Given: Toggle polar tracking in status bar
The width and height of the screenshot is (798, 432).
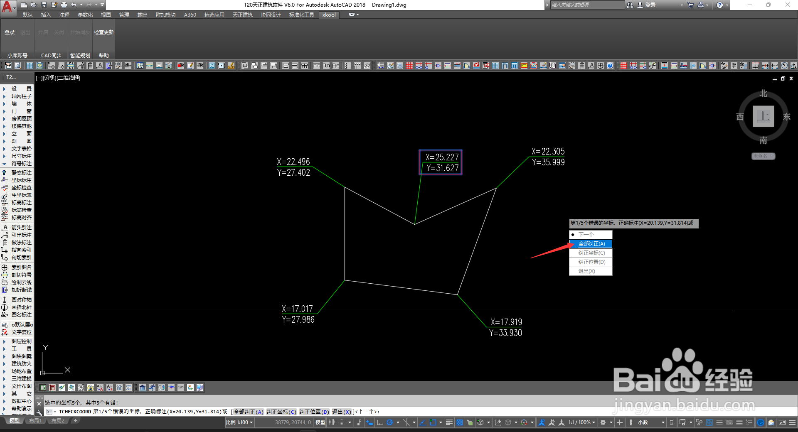Looking at the screenshot, I should tap(389, 422).
